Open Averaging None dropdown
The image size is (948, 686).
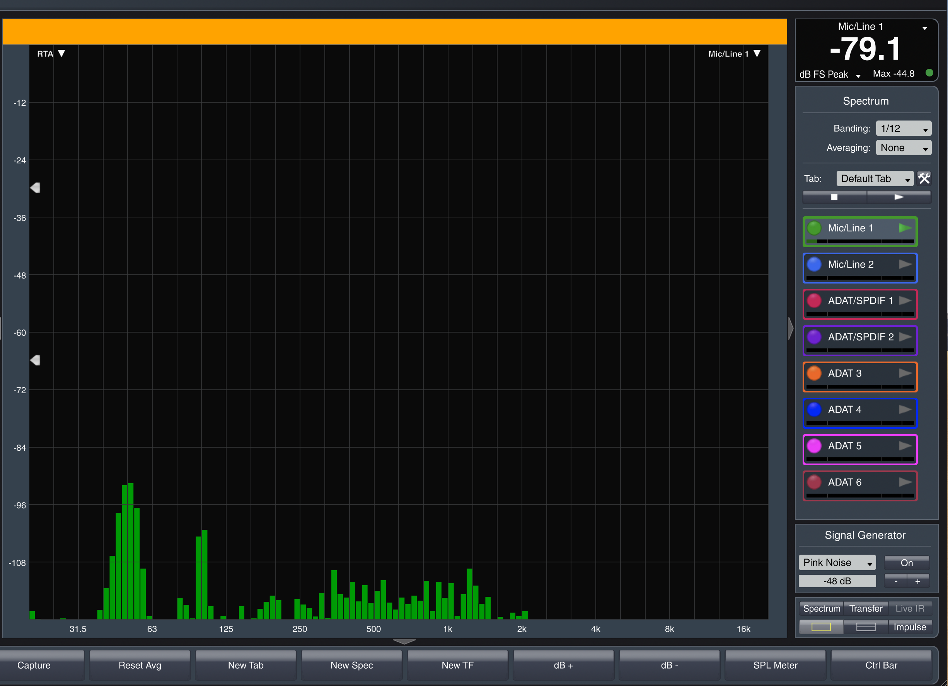pyautogui.click(x=903, y=148)
